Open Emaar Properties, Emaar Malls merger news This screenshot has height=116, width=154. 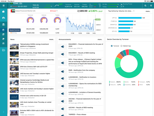click(x=32, y=54)
